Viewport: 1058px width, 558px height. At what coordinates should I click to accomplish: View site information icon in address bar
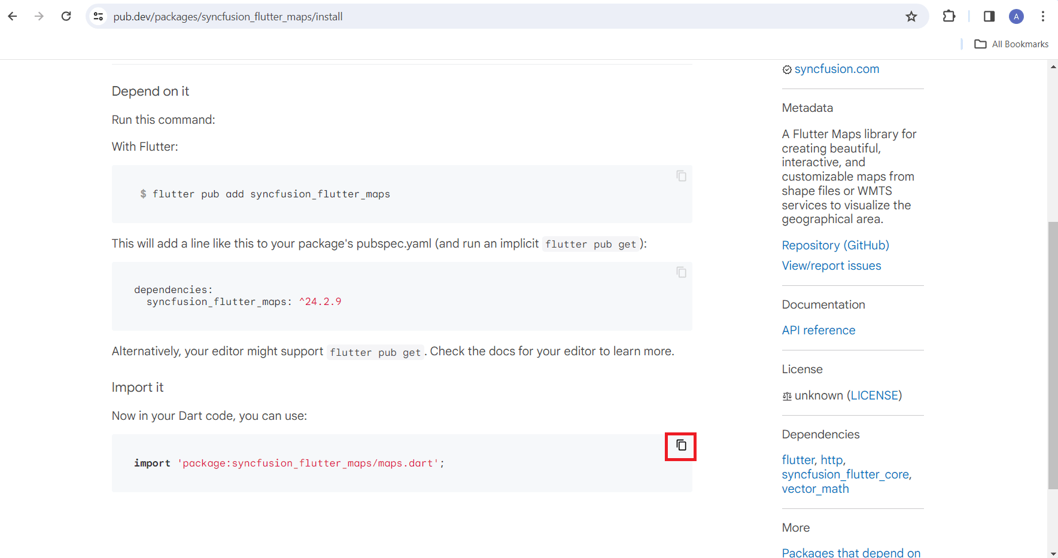coord(99,17)
